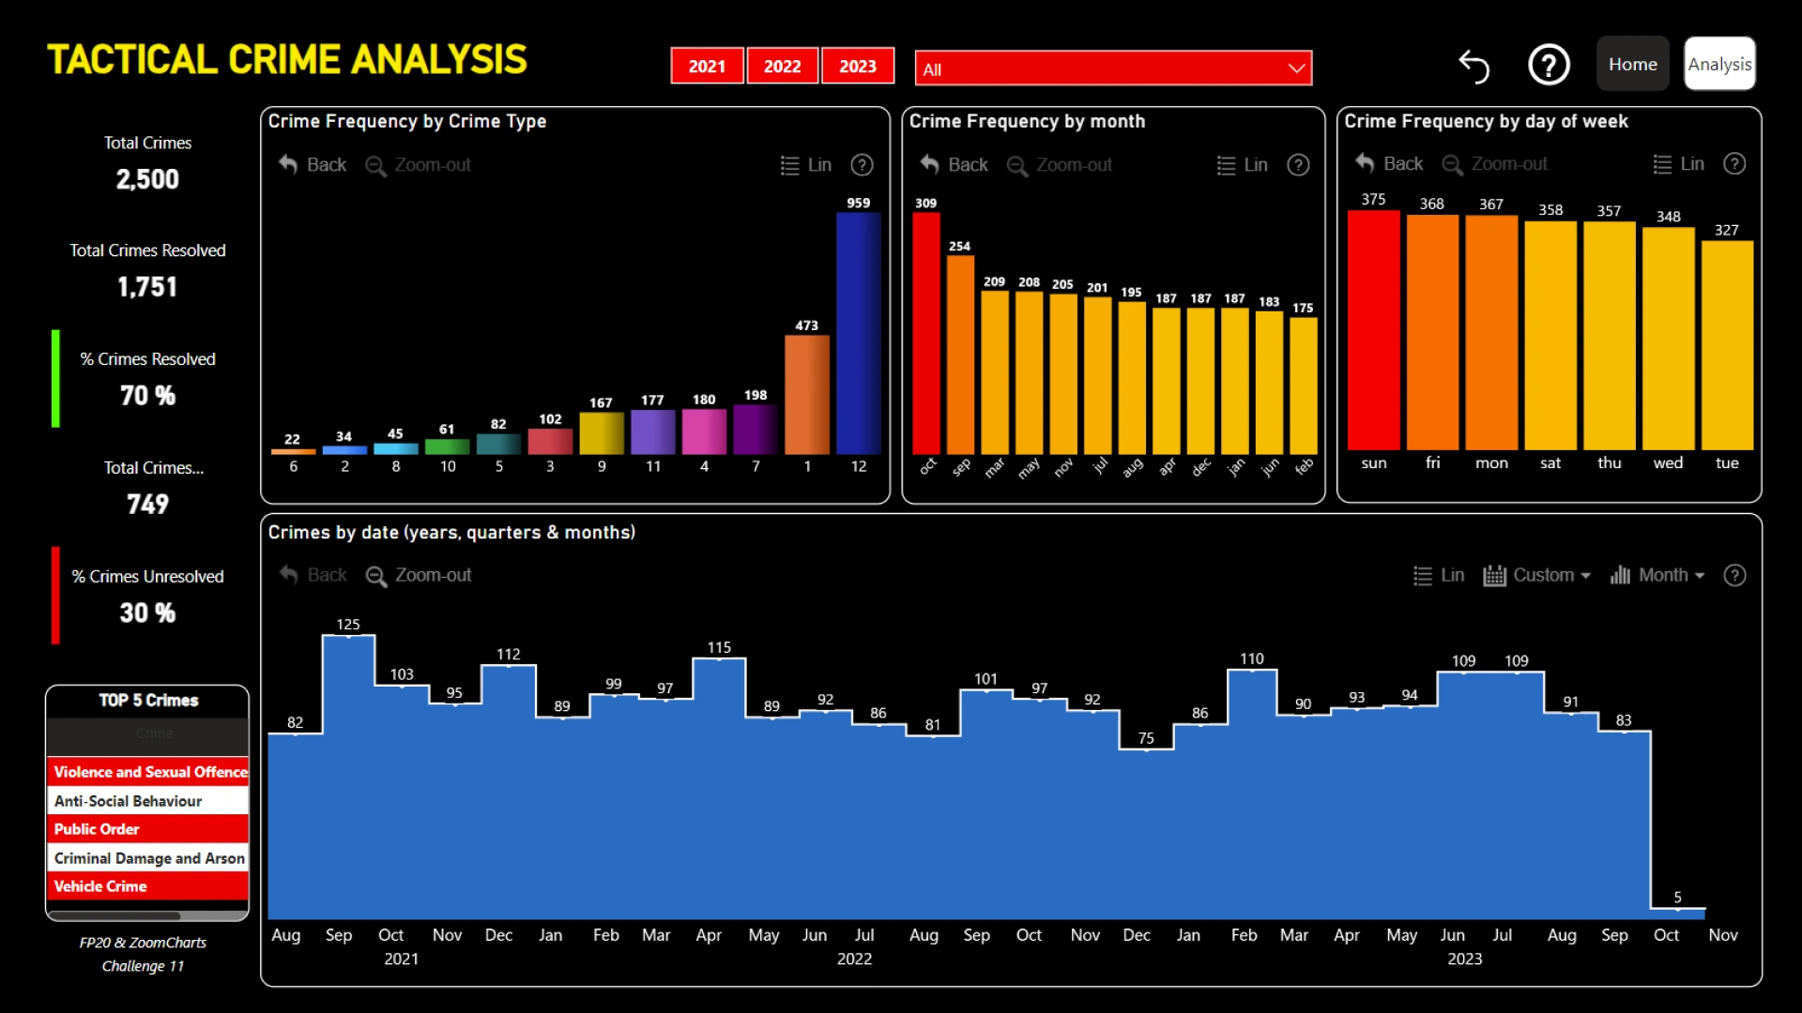The image size is (1802, 1013).
Task: Open help icon in Crimes by date chart
Action: point(1734,575)
